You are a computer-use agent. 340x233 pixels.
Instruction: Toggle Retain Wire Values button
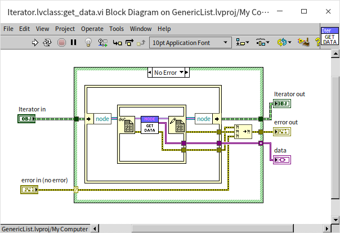102,42
